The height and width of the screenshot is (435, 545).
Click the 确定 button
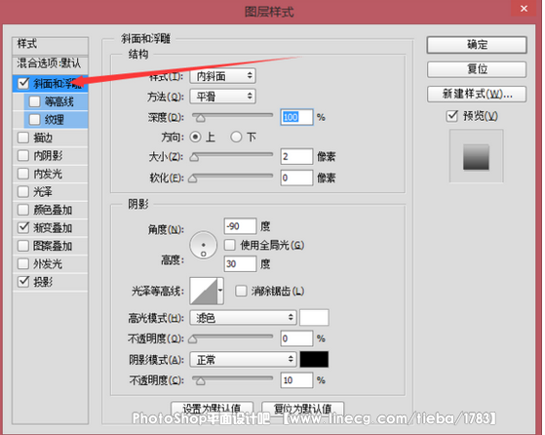pyautogui.click(x=477, y=45)
